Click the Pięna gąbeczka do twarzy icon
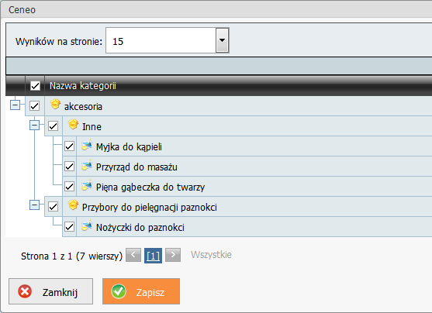 87,185
